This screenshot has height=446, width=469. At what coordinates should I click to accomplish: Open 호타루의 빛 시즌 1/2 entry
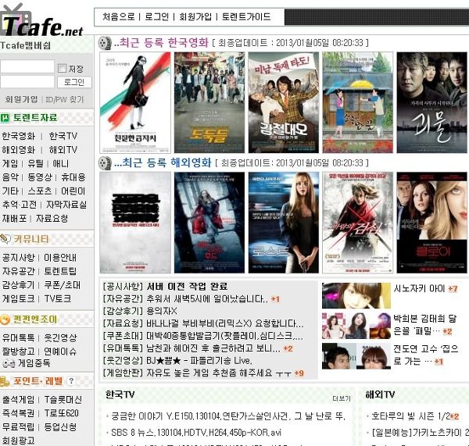coord(410,416)
